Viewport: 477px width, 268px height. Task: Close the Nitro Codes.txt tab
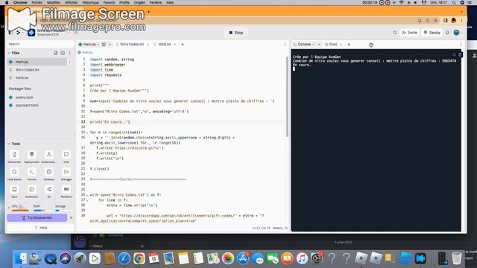click(148, 45)
